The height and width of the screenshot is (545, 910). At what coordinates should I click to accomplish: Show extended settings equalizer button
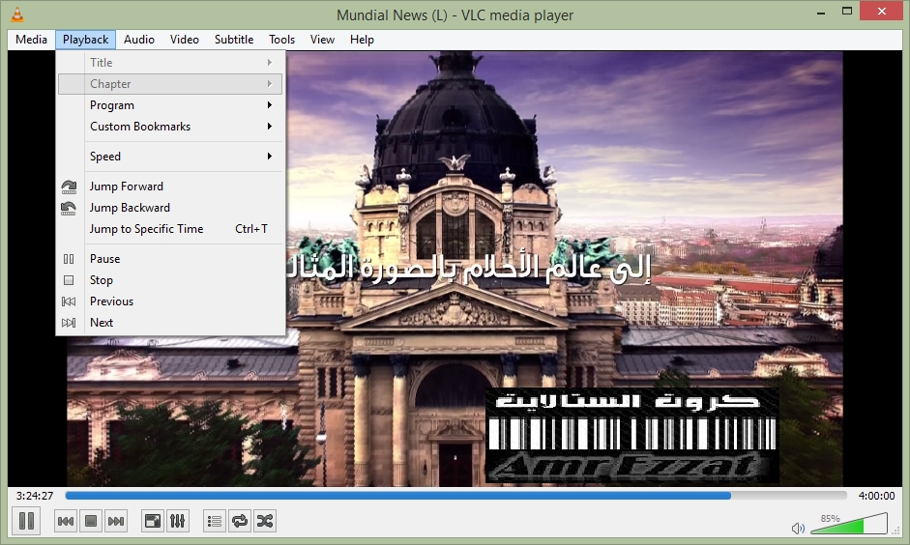tap(178, 522)
